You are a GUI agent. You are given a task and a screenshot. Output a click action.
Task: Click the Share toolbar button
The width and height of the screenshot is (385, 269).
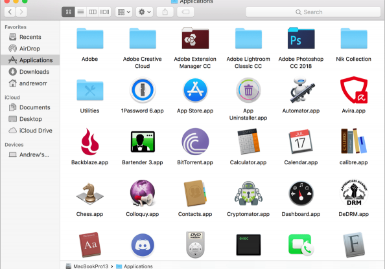click(x=165, y=12)
